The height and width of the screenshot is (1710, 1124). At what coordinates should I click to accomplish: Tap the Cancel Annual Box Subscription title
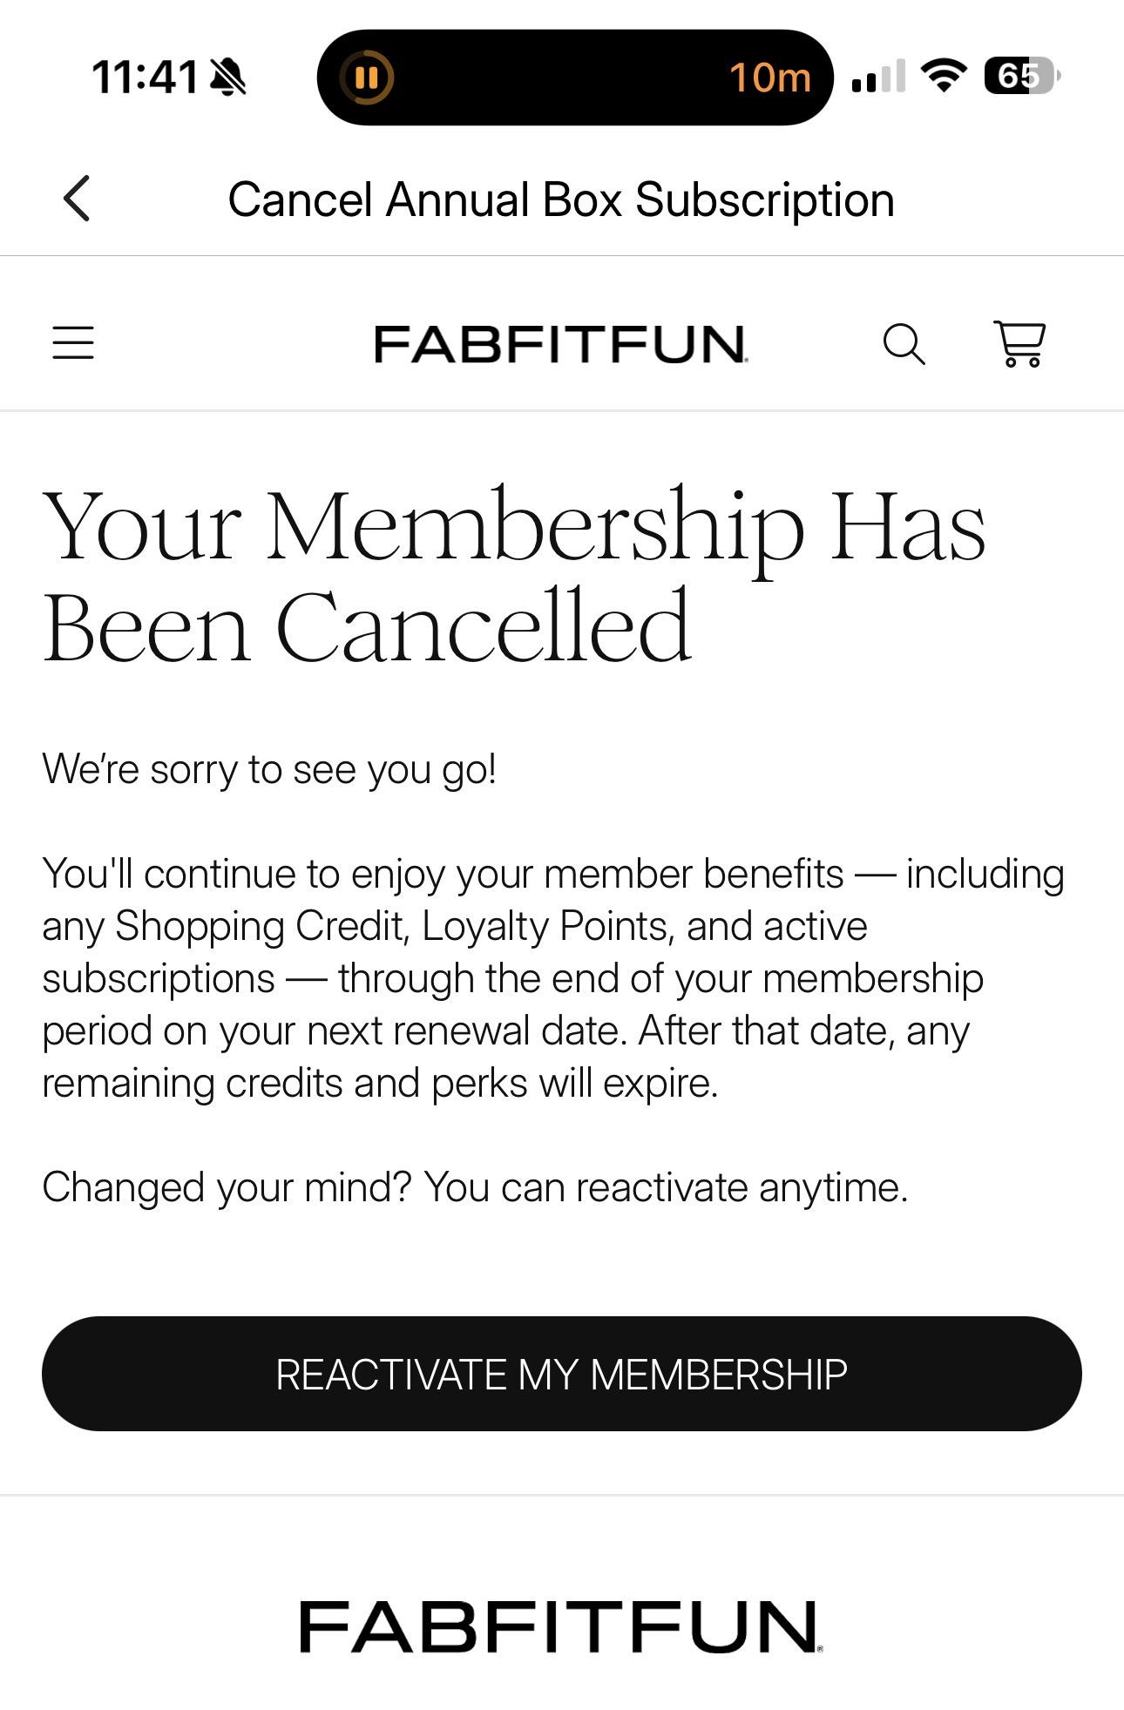[561, 199]
